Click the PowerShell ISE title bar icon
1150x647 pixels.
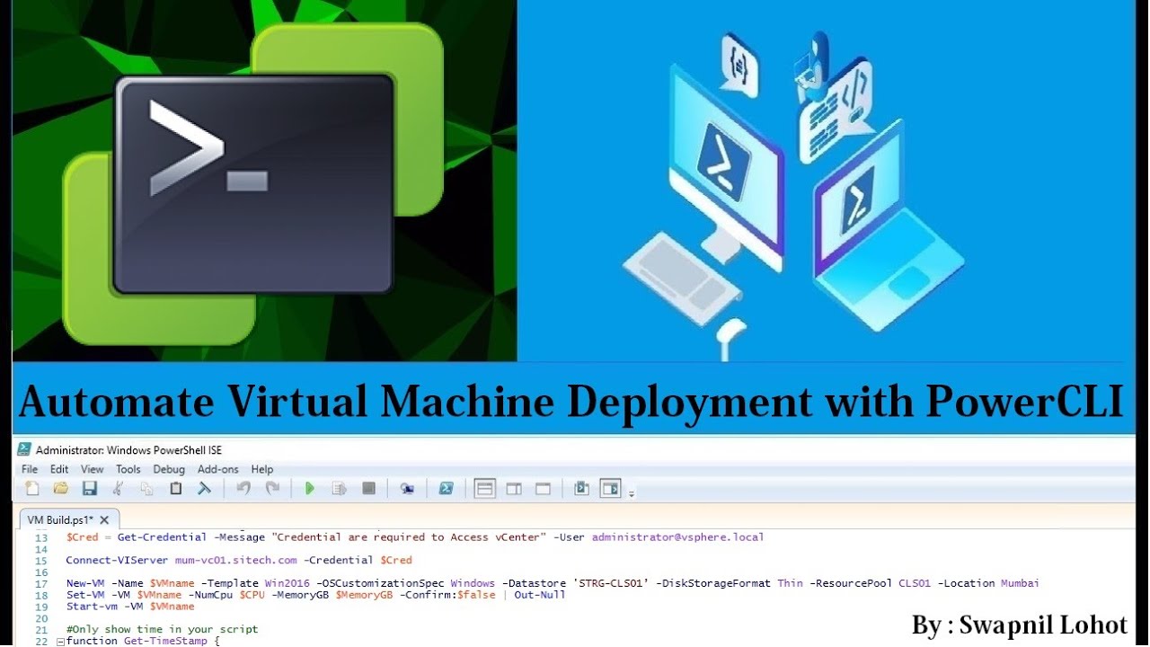(25, 449)
